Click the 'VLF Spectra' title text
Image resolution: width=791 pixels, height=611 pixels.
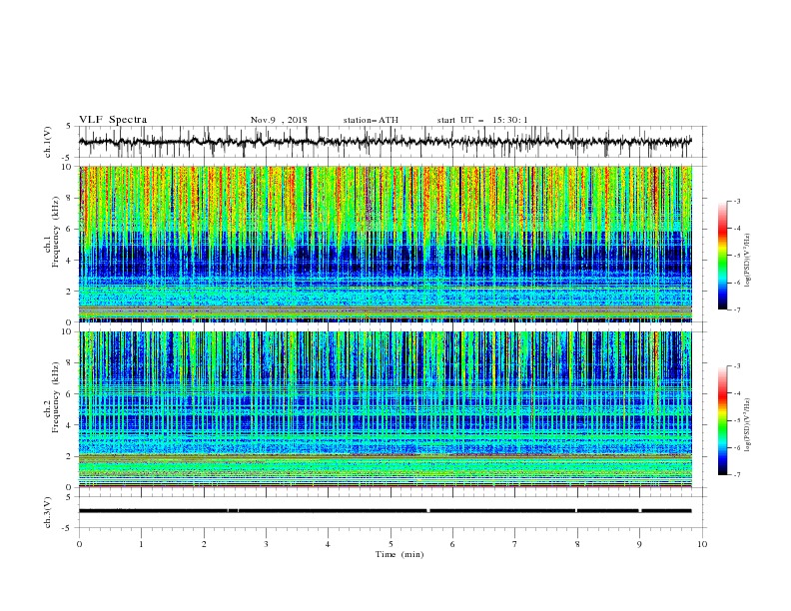coord(113,120)
